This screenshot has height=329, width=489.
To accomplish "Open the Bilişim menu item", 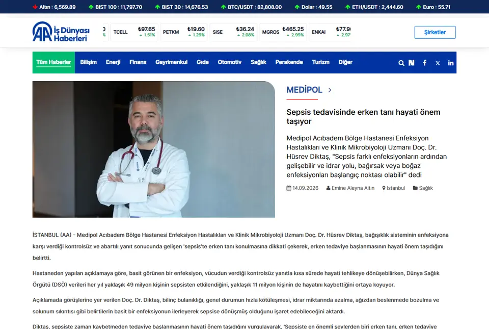I will tap(88, 62).
